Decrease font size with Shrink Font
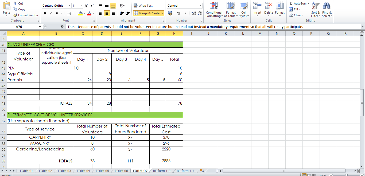365x176 pixels. 92,6
